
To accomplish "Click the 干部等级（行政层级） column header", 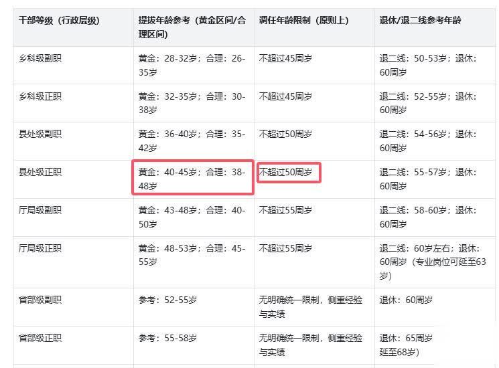I will (59, 21).
